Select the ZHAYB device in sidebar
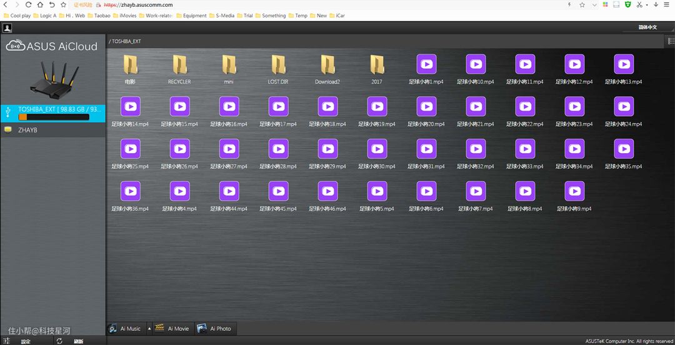This screenshot has width=675, height=345. coord(28,130)
